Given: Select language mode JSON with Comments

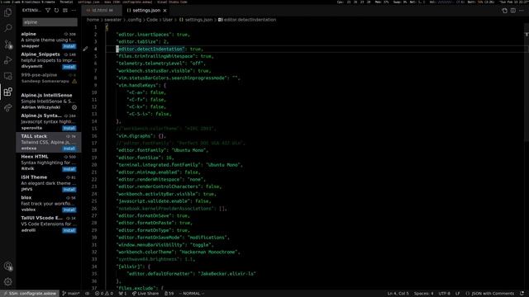Looking at the screenshot, I should point(490,294).
